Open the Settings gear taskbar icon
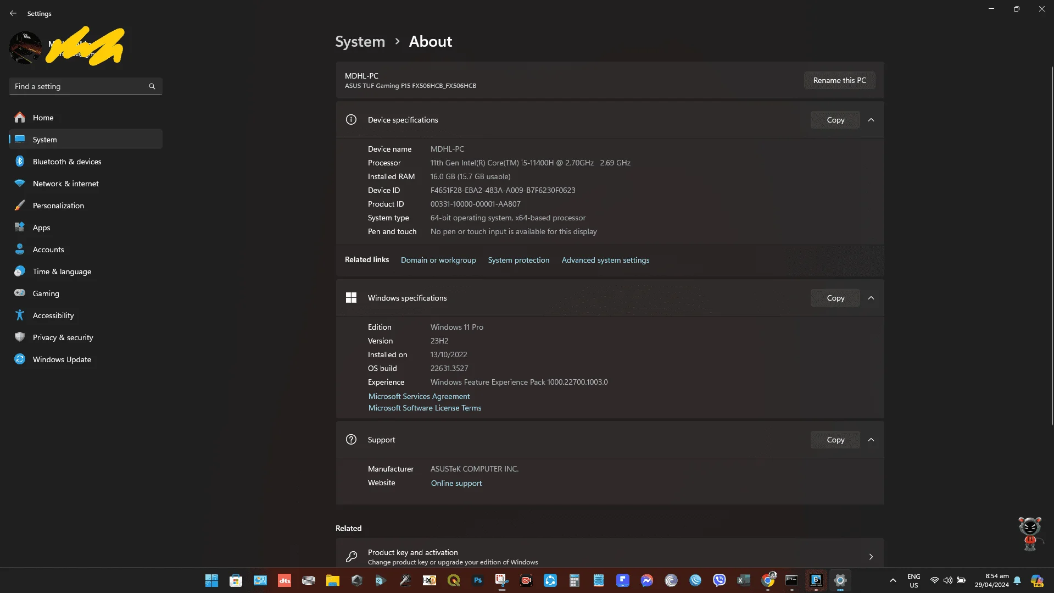 tap(840, 580)
